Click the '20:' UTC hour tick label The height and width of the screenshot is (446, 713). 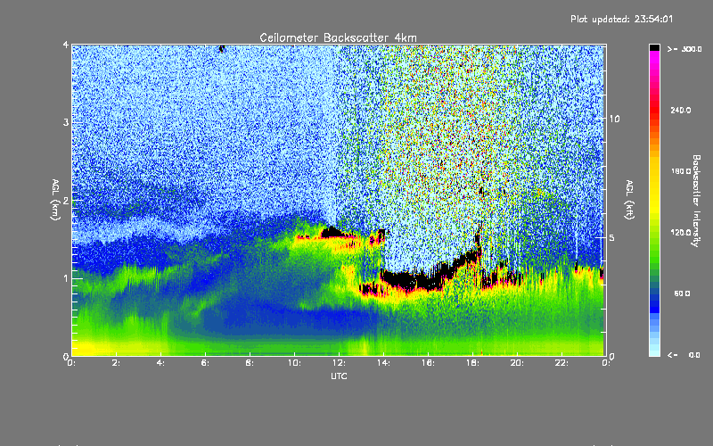517,363
